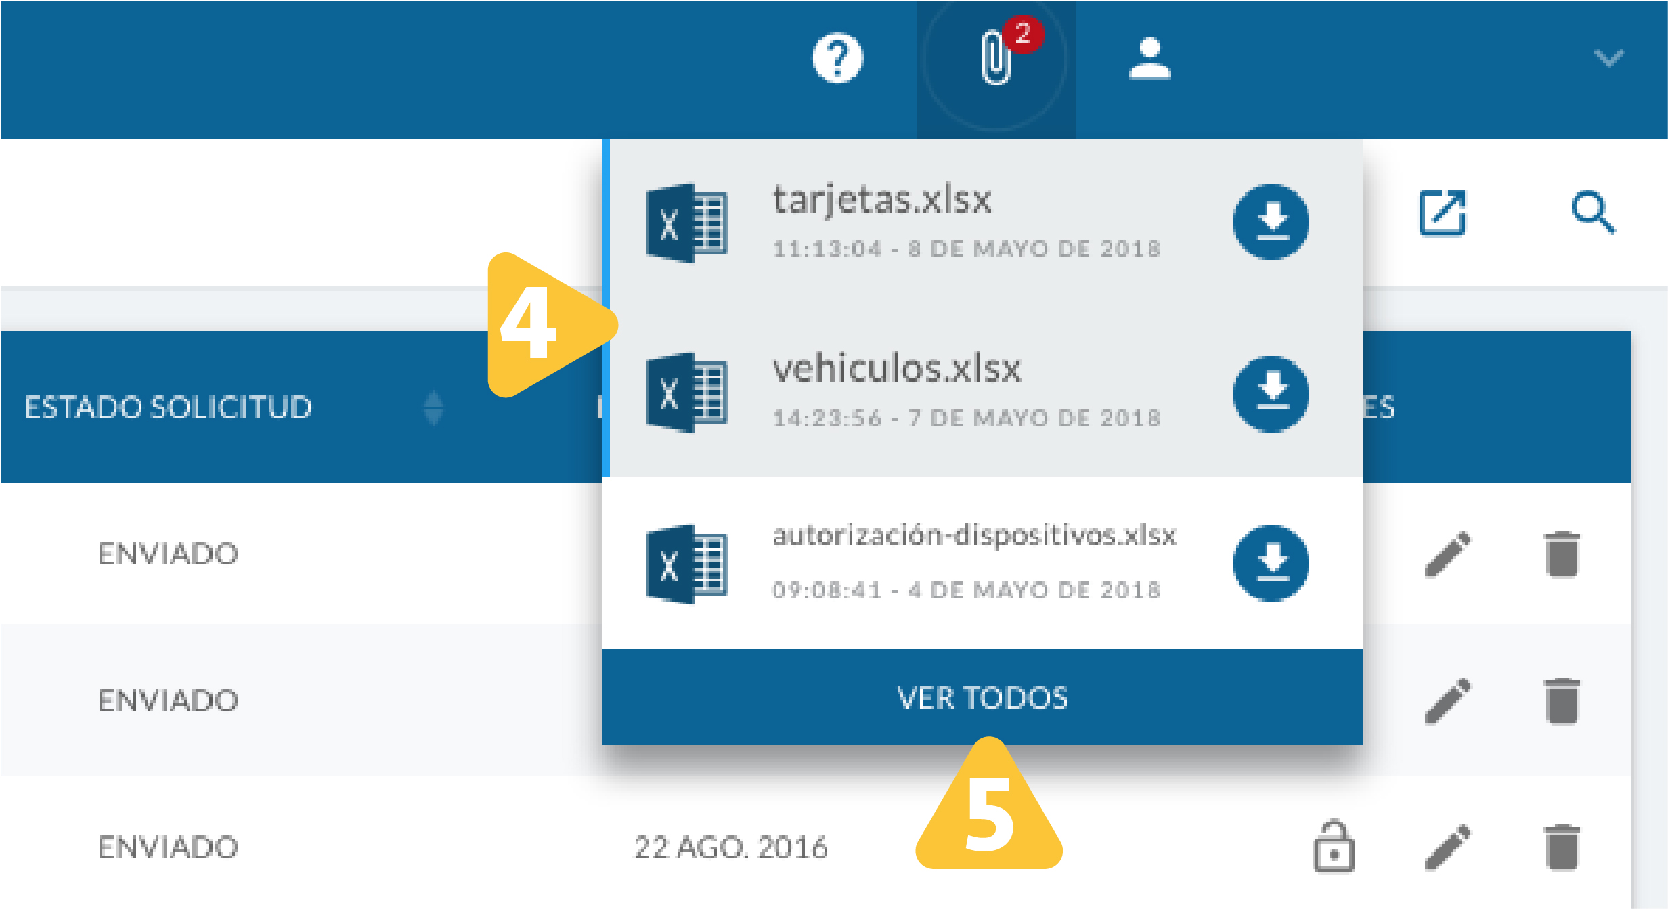The width and height of the screenshot is (1668, 909).
Task: Click the VER TODOS button
Action: (x=982, y=697)
